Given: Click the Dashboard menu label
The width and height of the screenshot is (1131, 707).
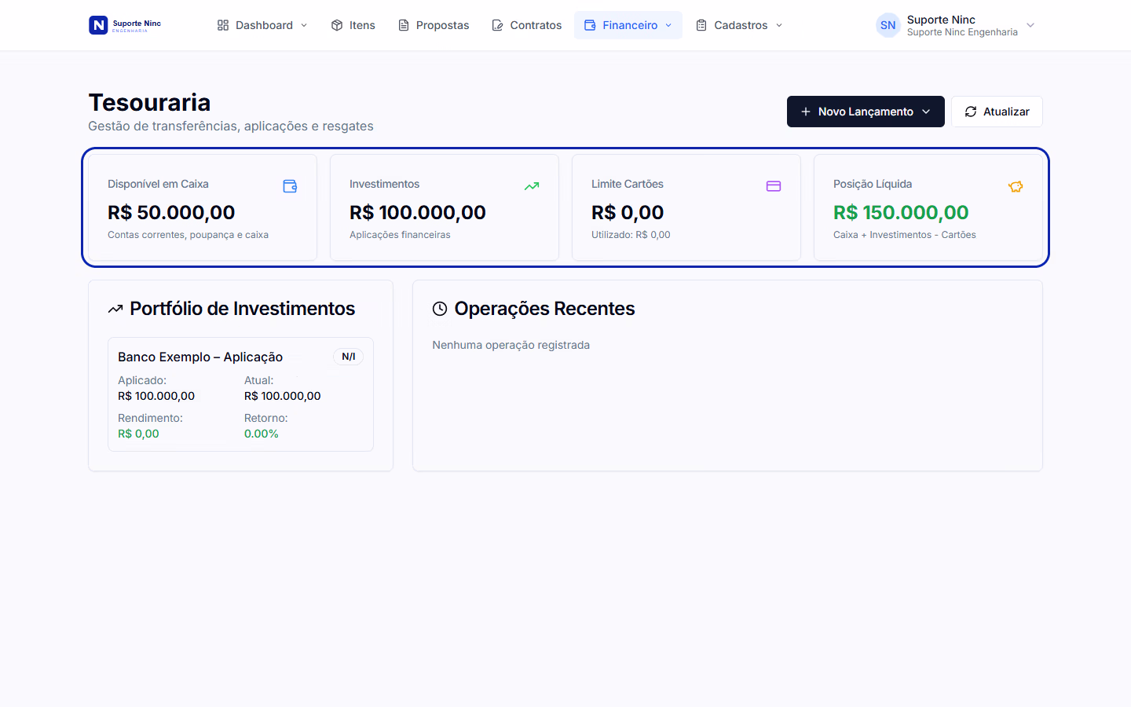Looking at the screenshot, I should coord(264,25).
